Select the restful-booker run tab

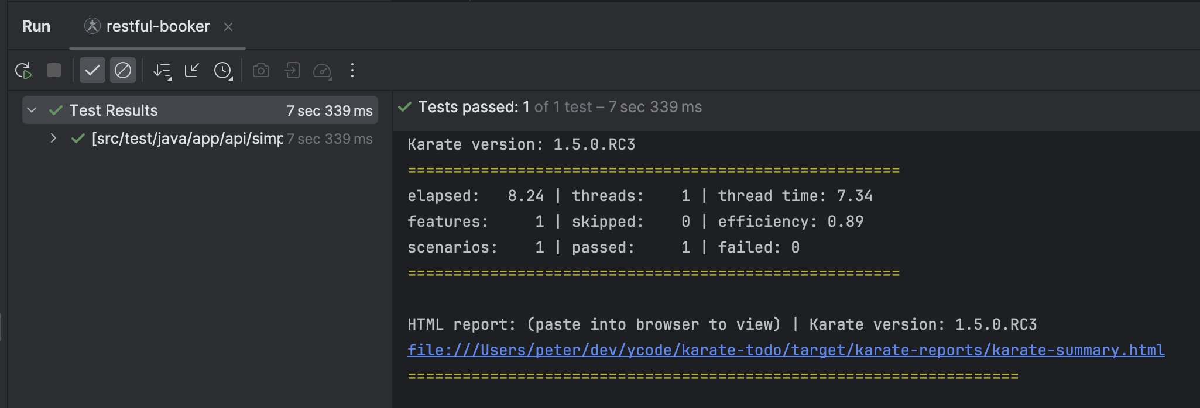tap(157, 26)
